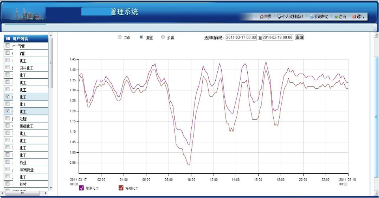Screen dimensions: 379x198
Task: Click the red exit icon beside 退出
Action: pos(354,17)
